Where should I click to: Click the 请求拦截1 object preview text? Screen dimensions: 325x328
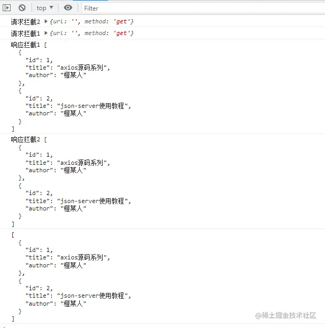pyautogui.click(x=91, y=33)
